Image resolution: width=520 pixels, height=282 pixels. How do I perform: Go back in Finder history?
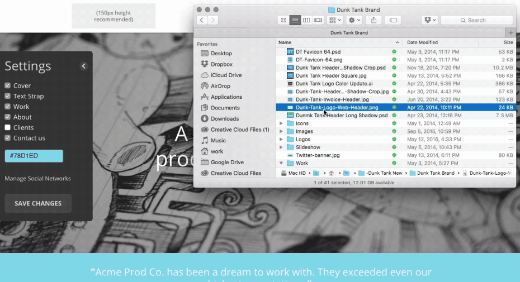[x=202, y=20]
